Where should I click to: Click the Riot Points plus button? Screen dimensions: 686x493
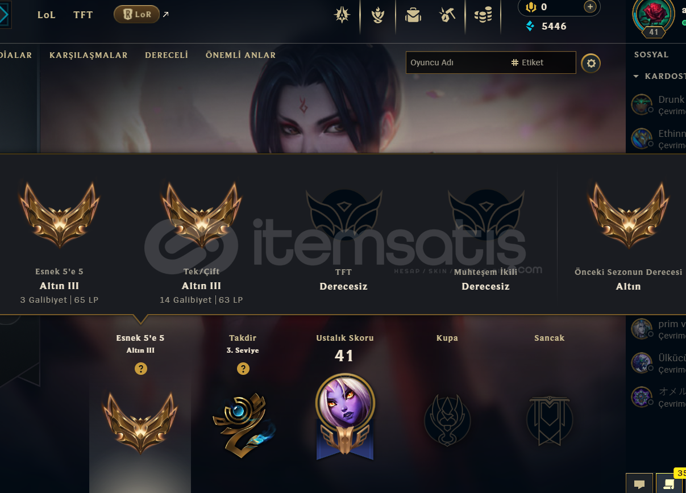tap(590, 7)
